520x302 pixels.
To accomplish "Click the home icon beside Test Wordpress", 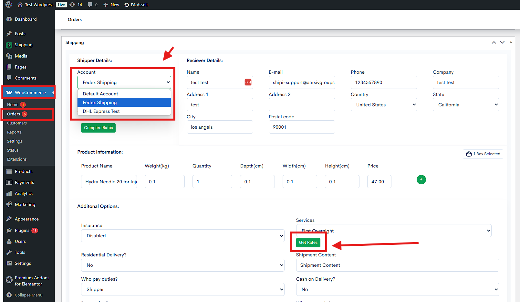I will (20, 5).
